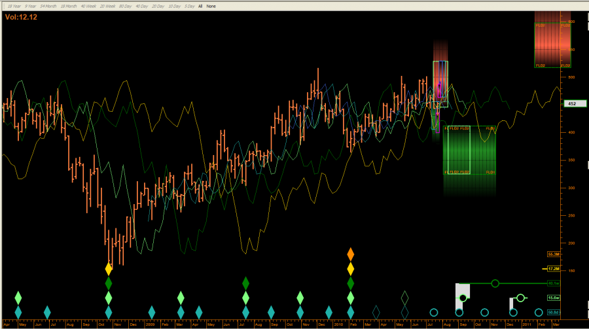Select the light green diamond at March 2009
Image resolution: width=589 pixels, height=329 pixels.
181,298
